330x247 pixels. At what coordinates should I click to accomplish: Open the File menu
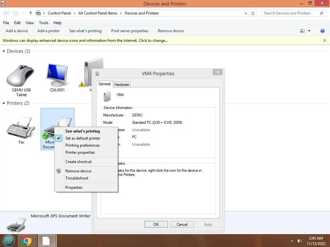click(x=6, y=23)
